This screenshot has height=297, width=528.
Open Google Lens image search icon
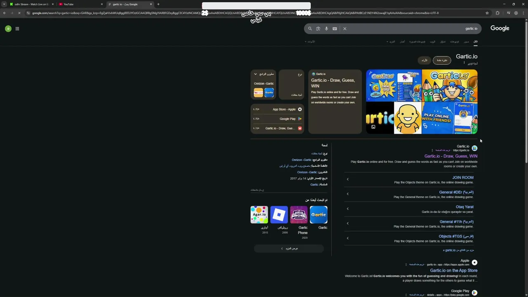[318, 28]
